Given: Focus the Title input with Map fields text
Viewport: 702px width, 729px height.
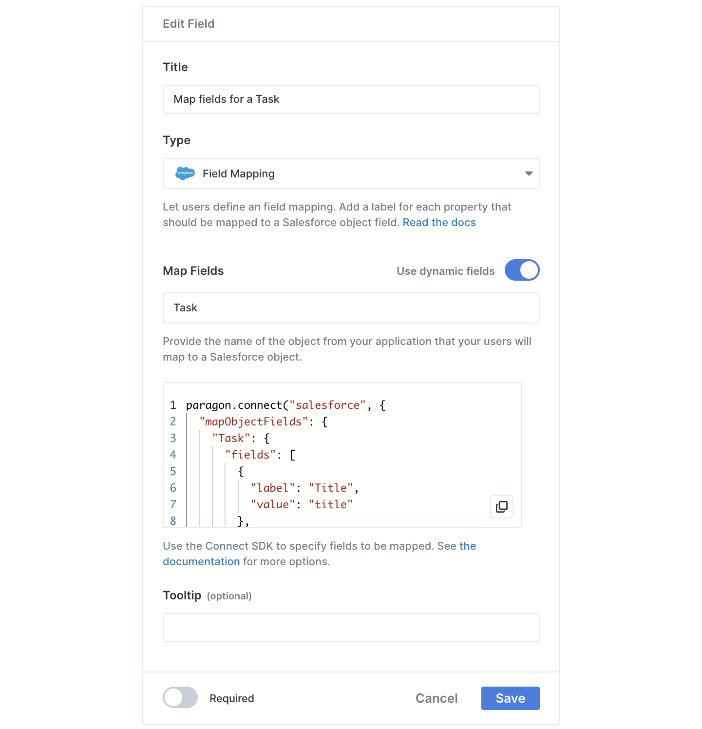Looking at the screenshot, I should (351, 99).
